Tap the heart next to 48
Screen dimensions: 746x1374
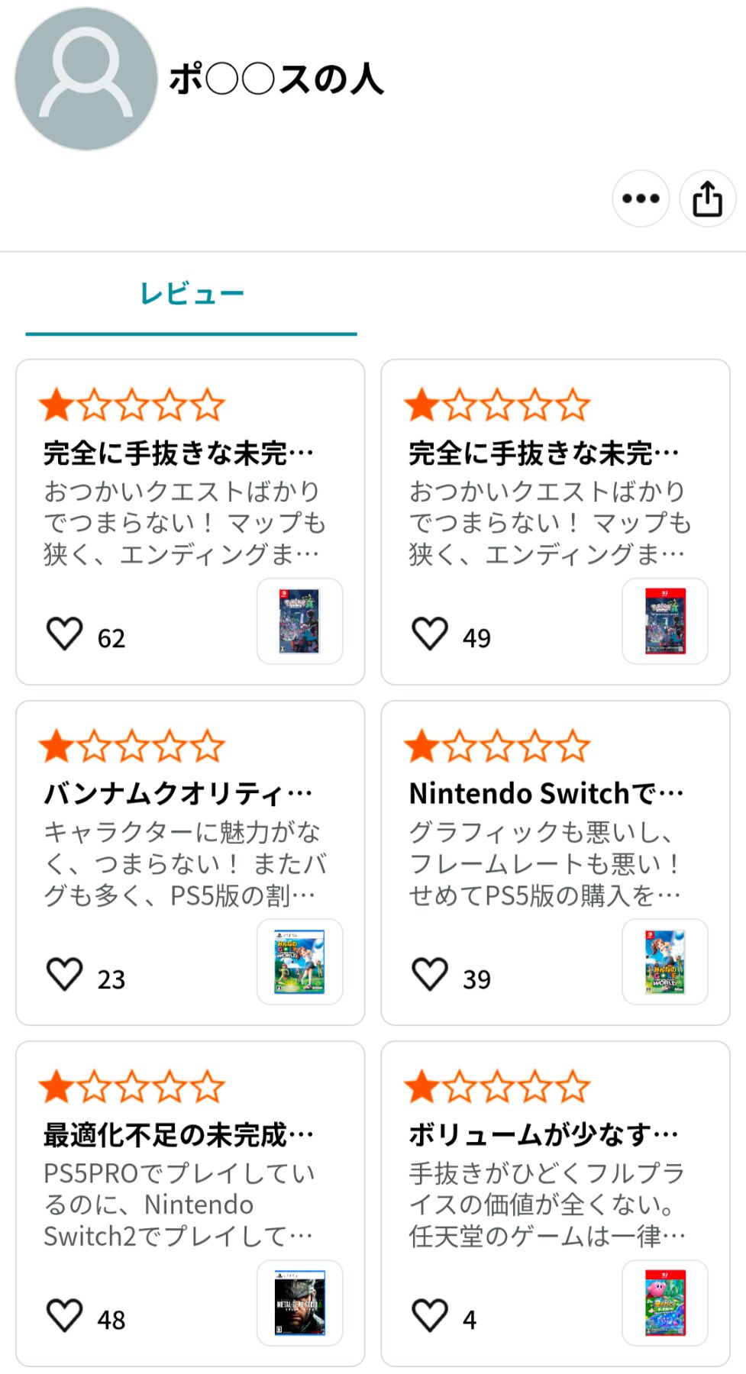click(x=65, y=1315)
